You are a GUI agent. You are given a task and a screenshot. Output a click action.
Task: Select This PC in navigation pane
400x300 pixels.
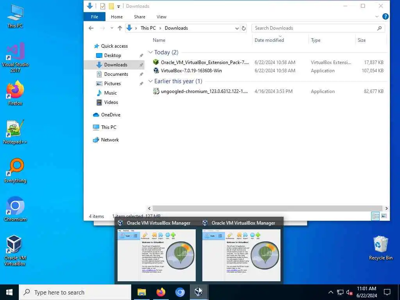109,127
